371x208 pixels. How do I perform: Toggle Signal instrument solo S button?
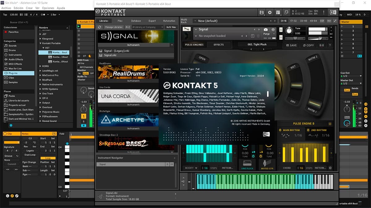[x=281, y=30]
